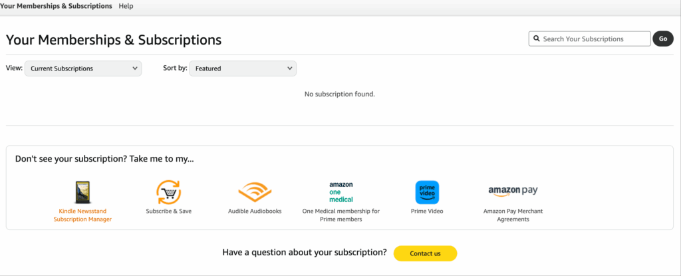
Task: Select Your Memberships & Subscriptions nav item
Action: pos(56,6)
